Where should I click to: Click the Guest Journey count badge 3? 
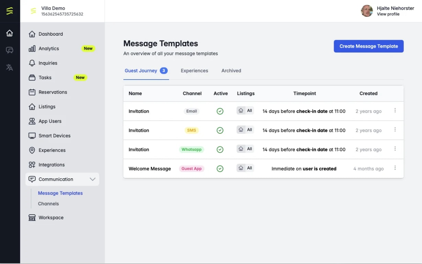pos(164,71)
